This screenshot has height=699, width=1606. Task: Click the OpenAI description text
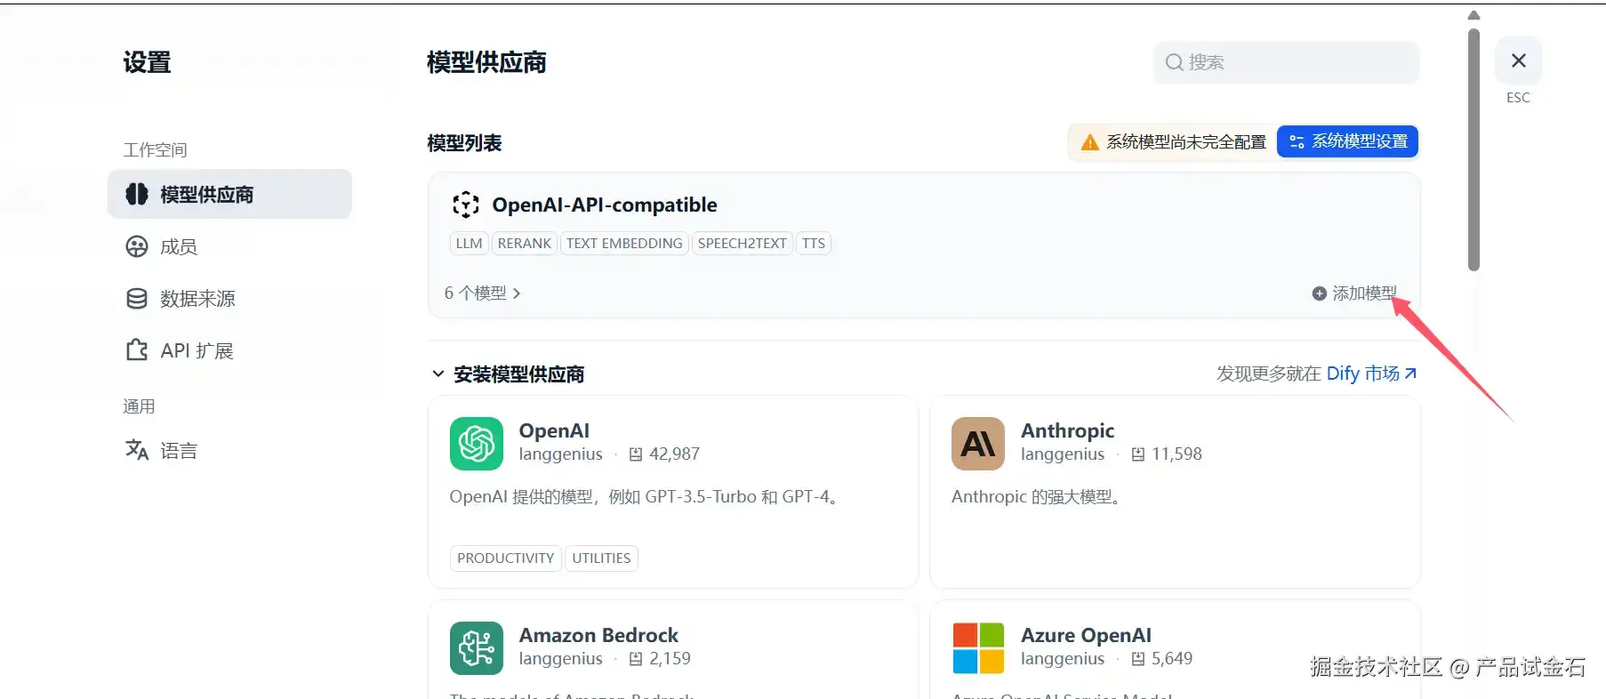[646, 497]
